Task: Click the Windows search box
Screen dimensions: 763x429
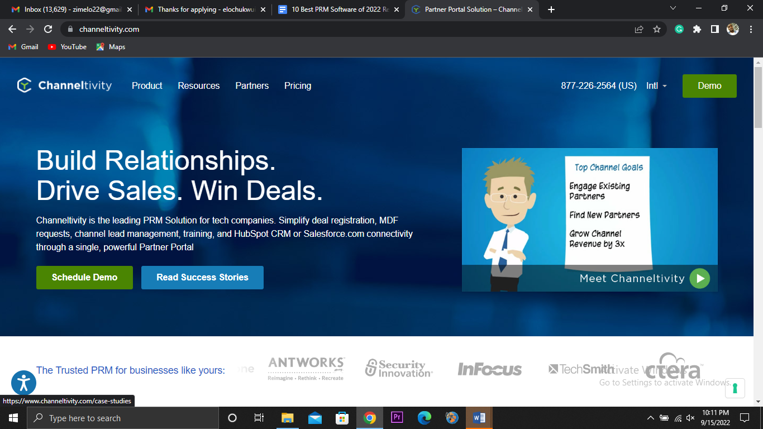Action: [122, 418]
